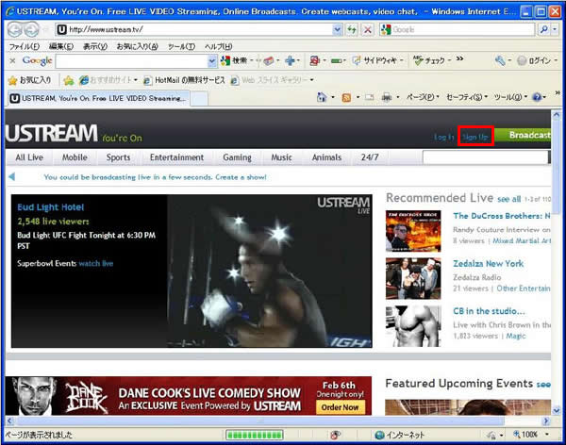This screenshot has width=566, height=445.
Task: Click the Google toolbar 検索 button
Action: [235, 60]
